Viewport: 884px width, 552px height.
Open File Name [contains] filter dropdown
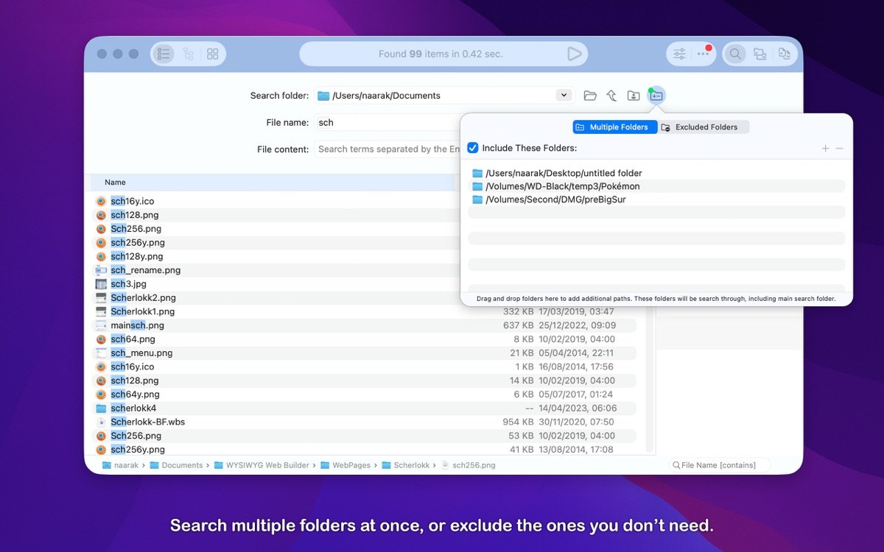pyautogui.click(x=718, y=465)
